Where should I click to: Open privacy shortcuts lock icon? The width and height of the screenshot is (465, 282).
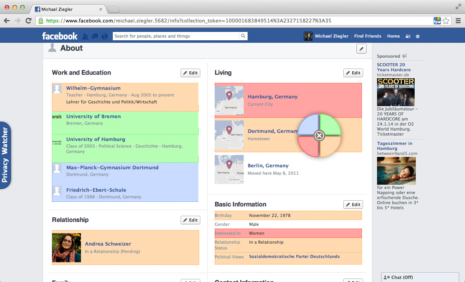coord(408,36)
